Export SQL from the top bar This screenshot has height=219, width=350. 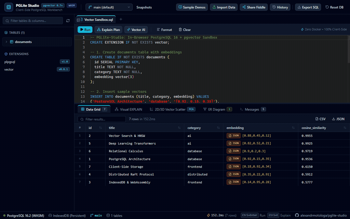(x=308, y=7)
